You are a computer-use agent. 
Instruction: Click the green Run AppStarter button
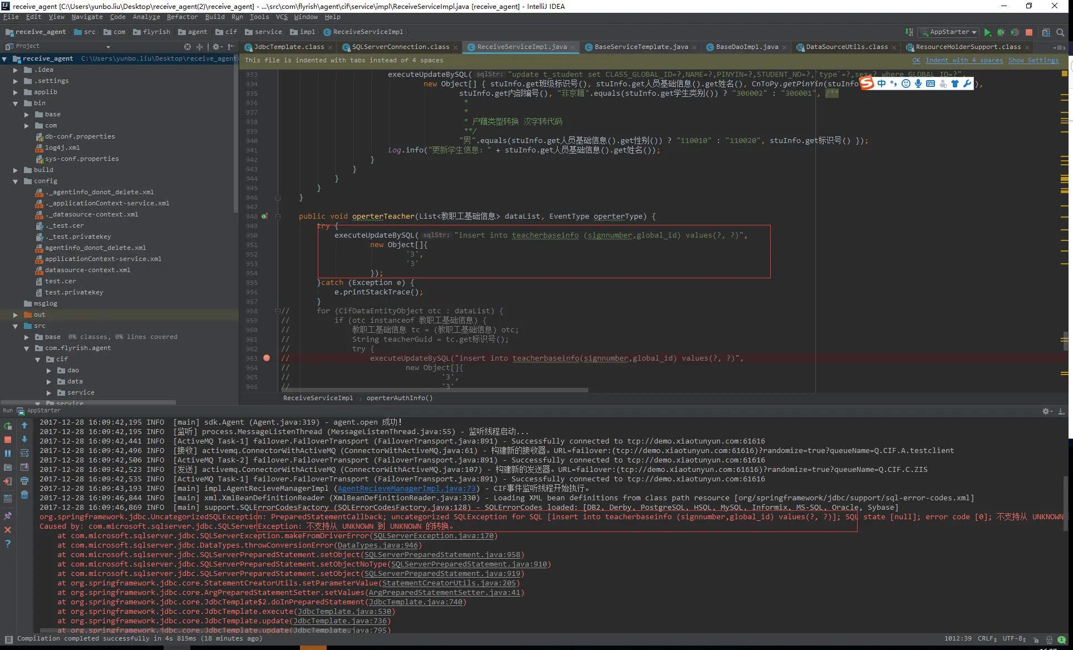(x=987, y=32)
